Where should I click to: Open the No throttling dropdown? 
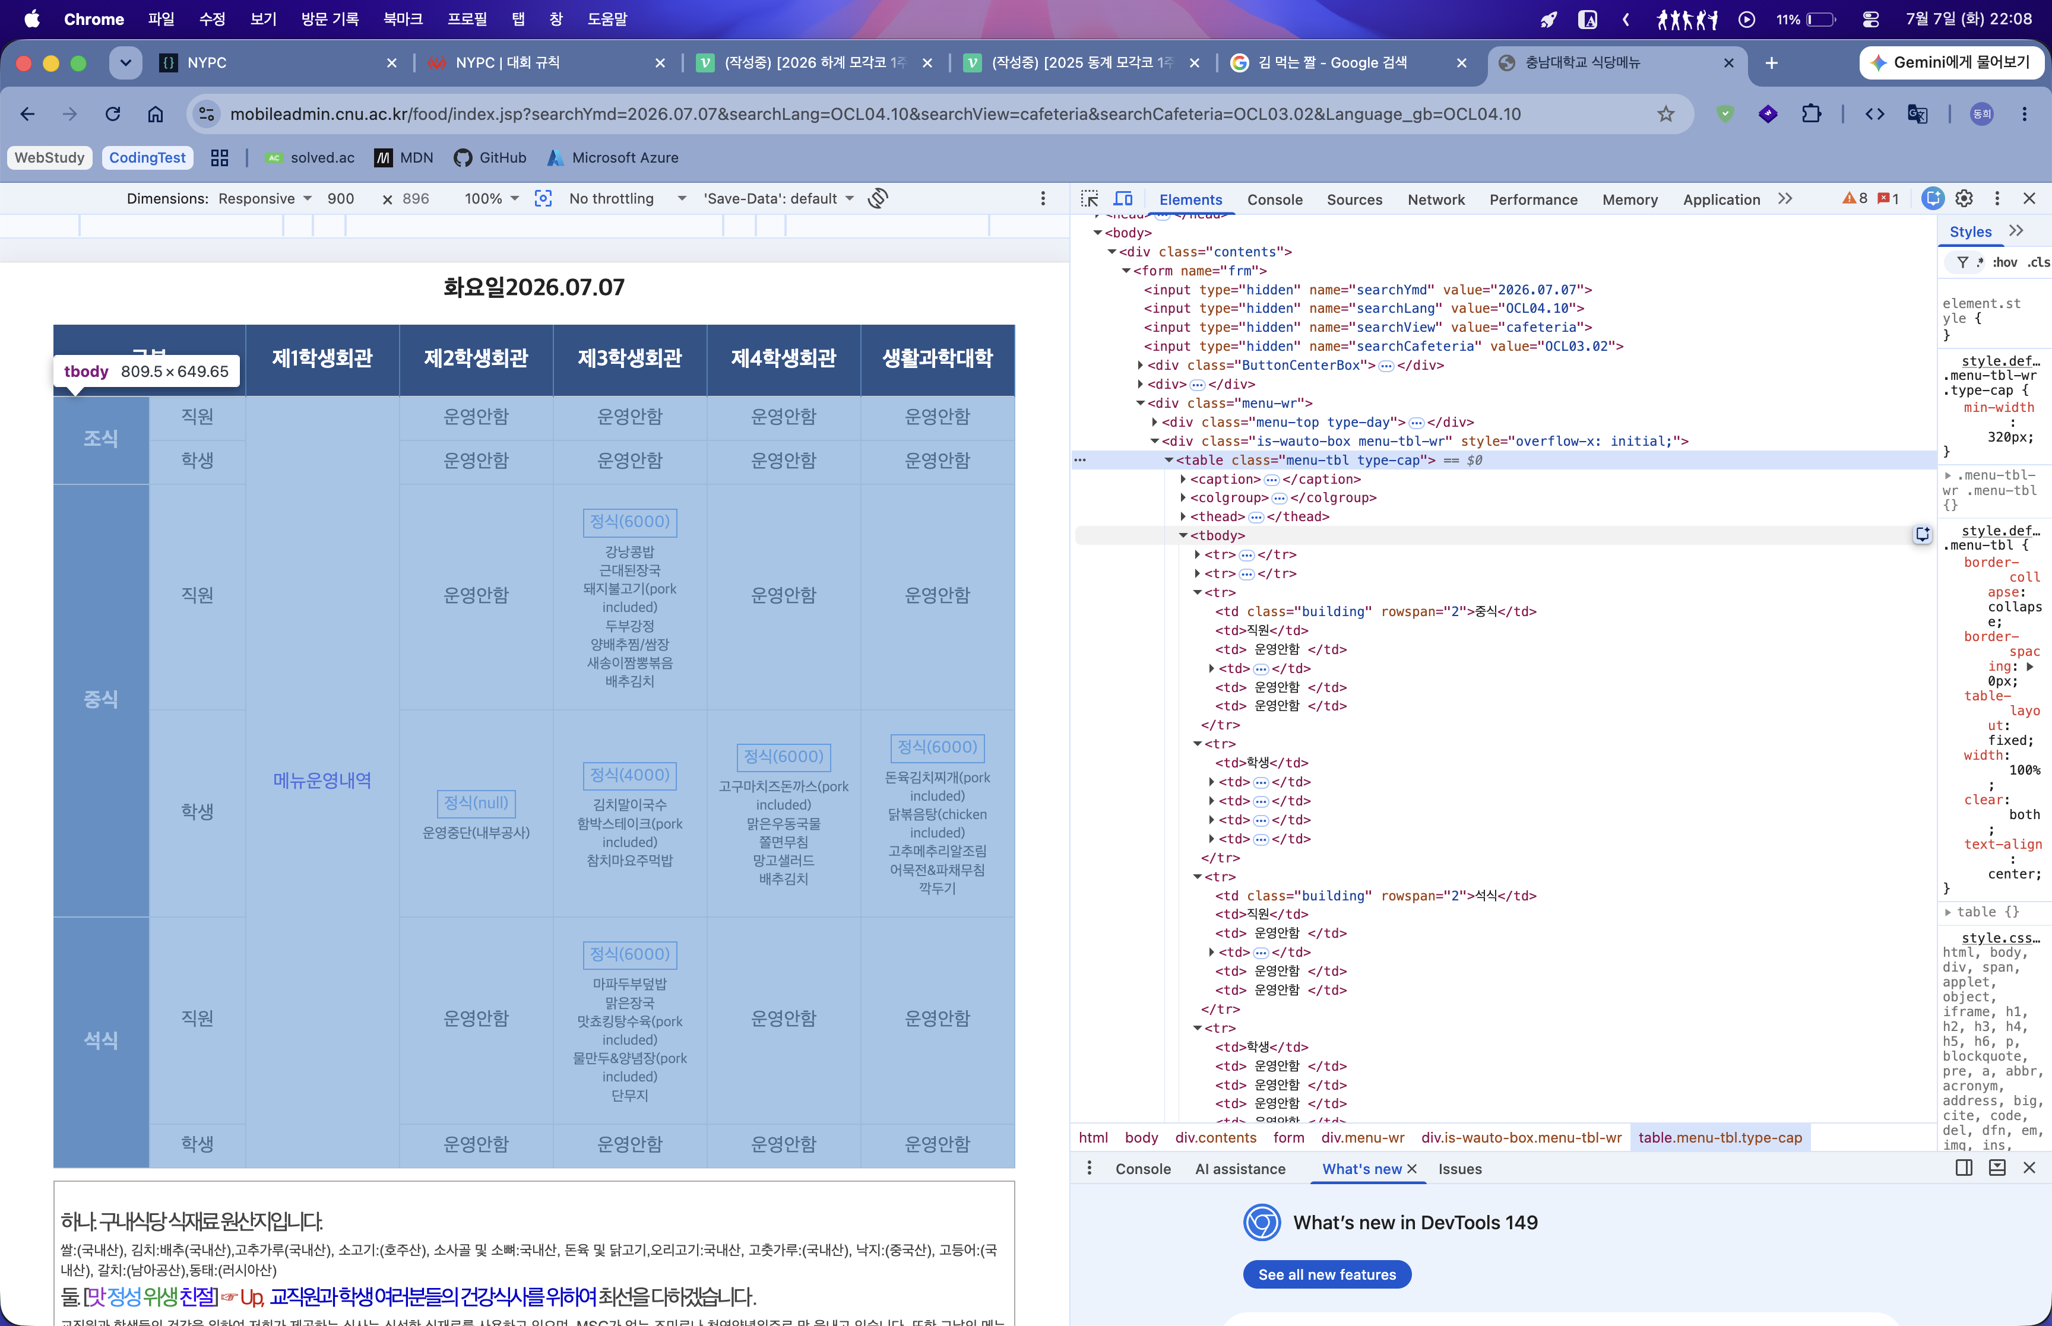627,199
